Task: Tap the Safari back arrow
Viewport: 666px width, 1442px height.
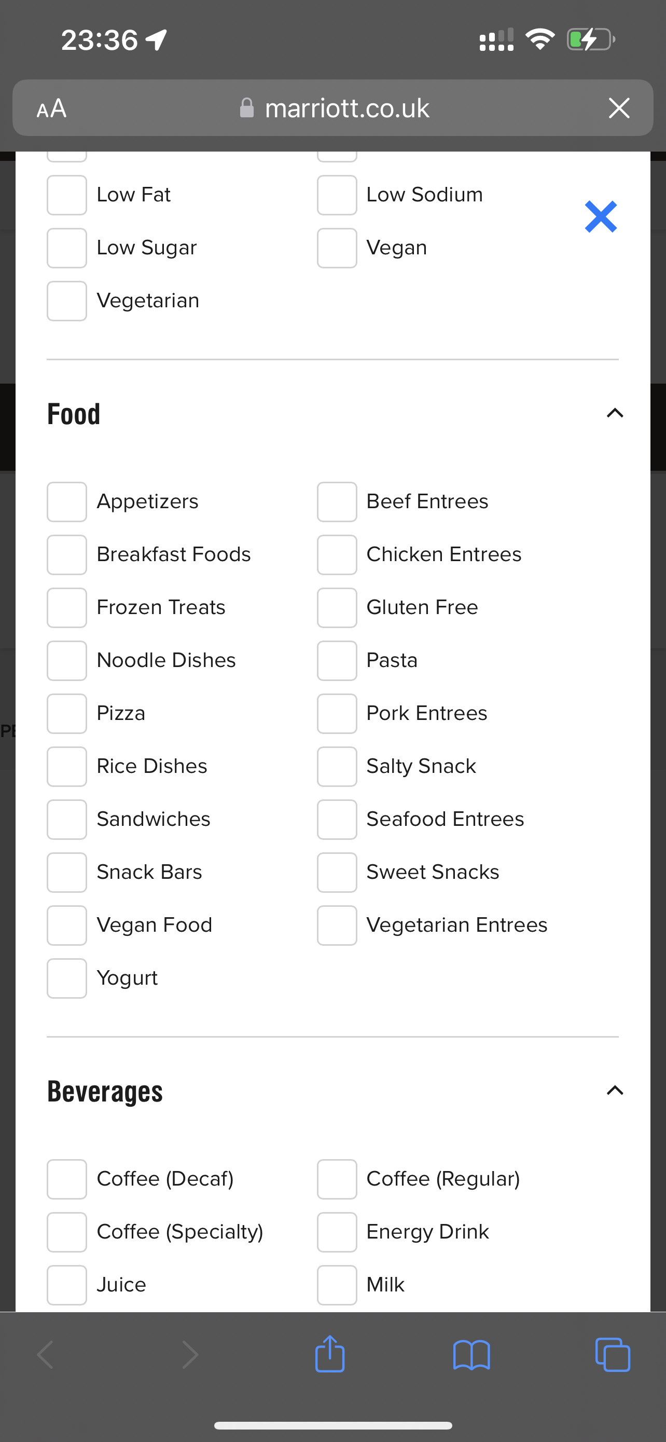Action: pyautogui.click(x=45, y=1355)
